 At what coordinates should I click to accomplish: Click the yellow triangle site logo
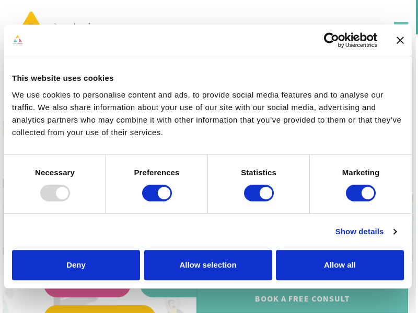[x=31, y=18]
